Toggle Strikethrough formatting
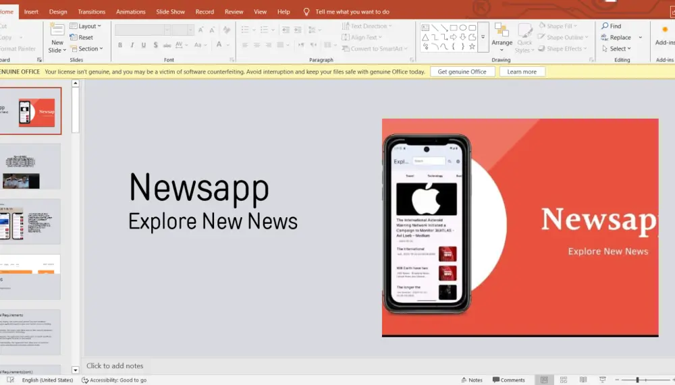This screenshot has height=385, width=675. [x=167, y=45]
